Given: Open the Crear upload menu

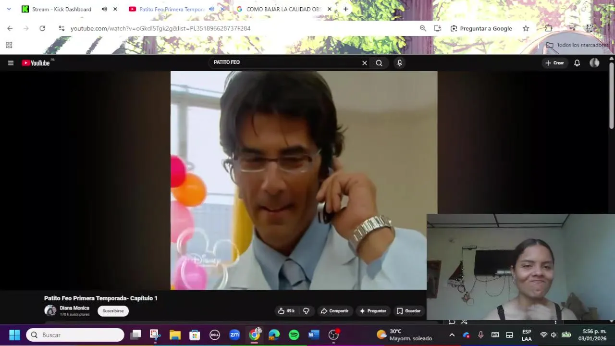Looking at the screenshot, I should (554, 63).
